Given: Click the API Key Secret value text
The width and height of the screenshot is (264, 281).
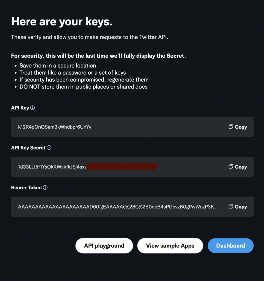Looking at the screenshot, I should click(52, 167).
